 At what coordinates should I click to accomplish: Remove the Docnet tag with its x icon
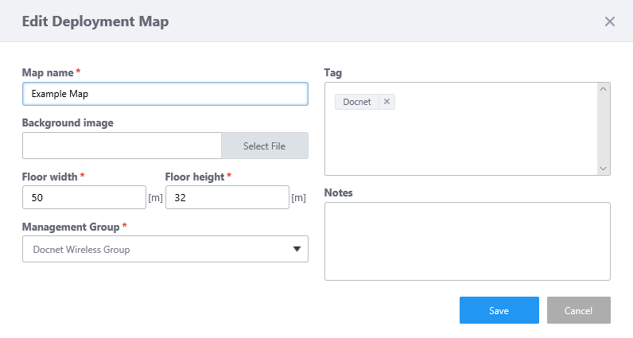386,102
